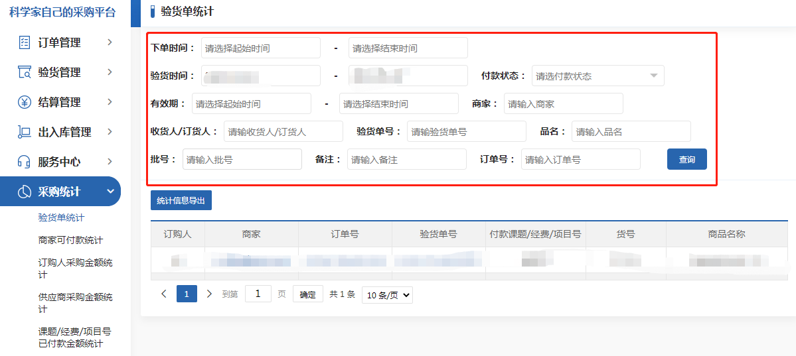Go to next page arrow in pagination

click(x=209, y=294)
